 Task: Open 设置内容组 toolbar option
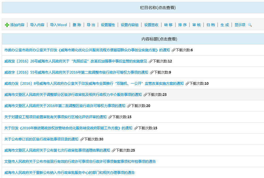130,25
